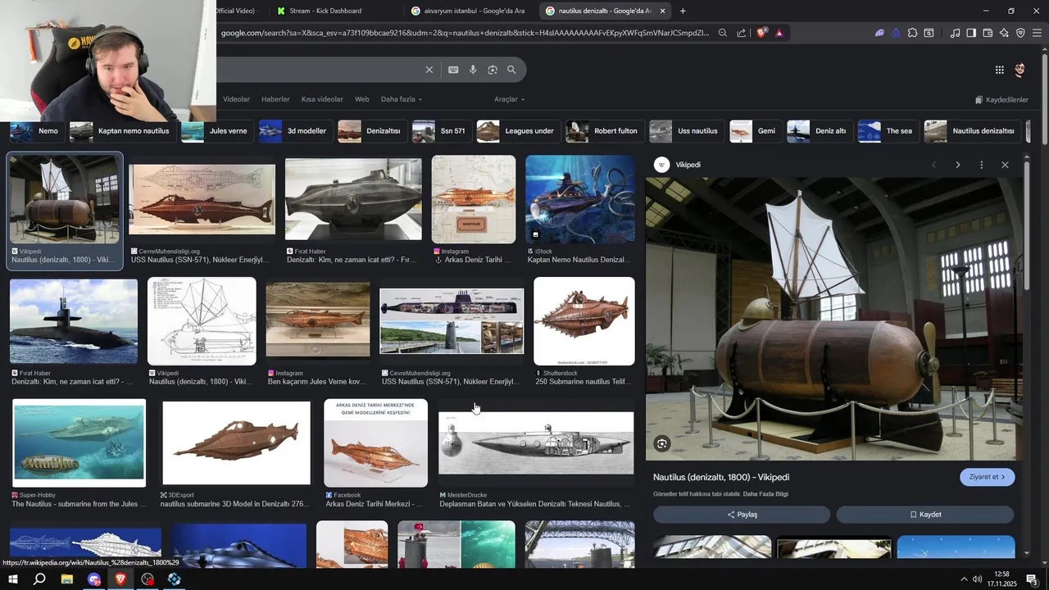Click the zoom-out magnifier in the address bar

point(723,33)
